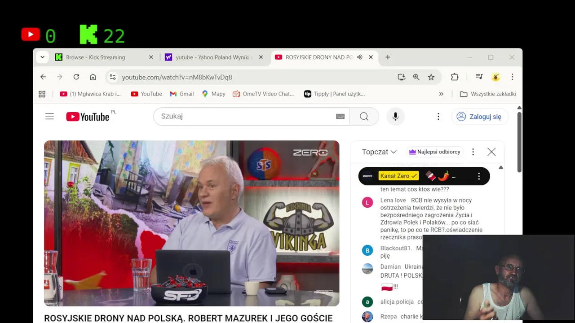The image size is (575, 323).
Task: Click the video player frame
Action: pos(192,223)
